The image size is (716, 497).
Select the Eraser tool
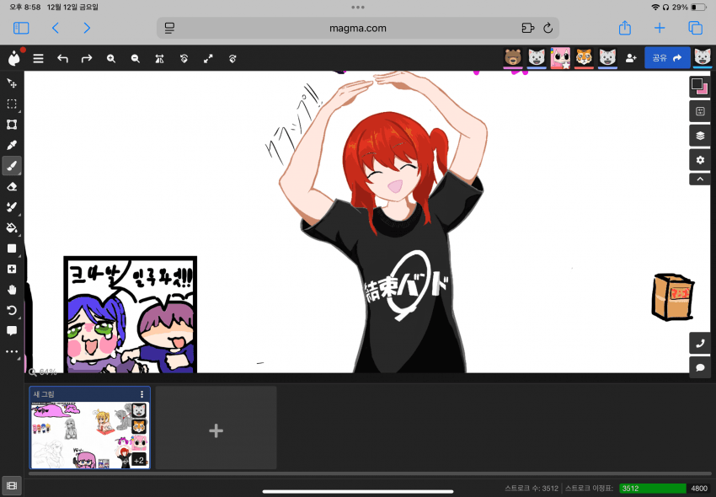12,186
